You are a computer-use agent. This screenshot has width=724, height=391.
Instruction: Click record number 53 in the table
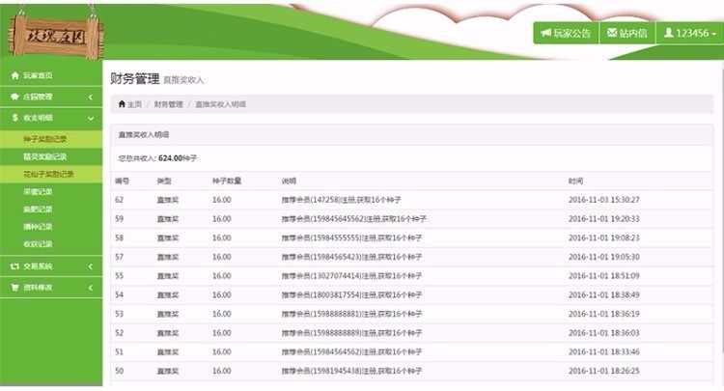pos(120,314)
